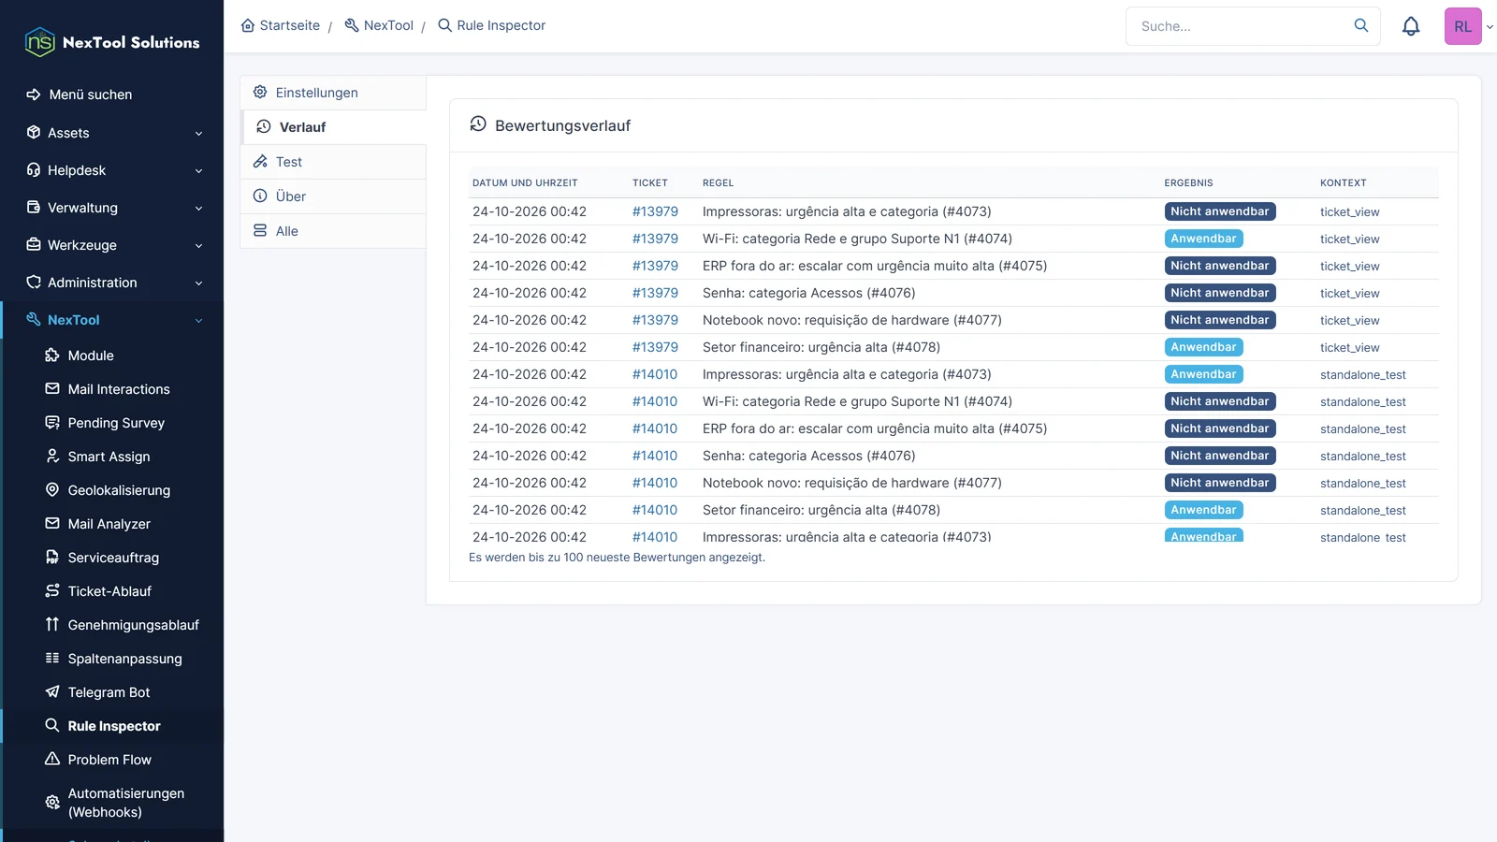The image size is (1497, 842).
Task: Click the Ergebnis column header
Action: 1188,183
